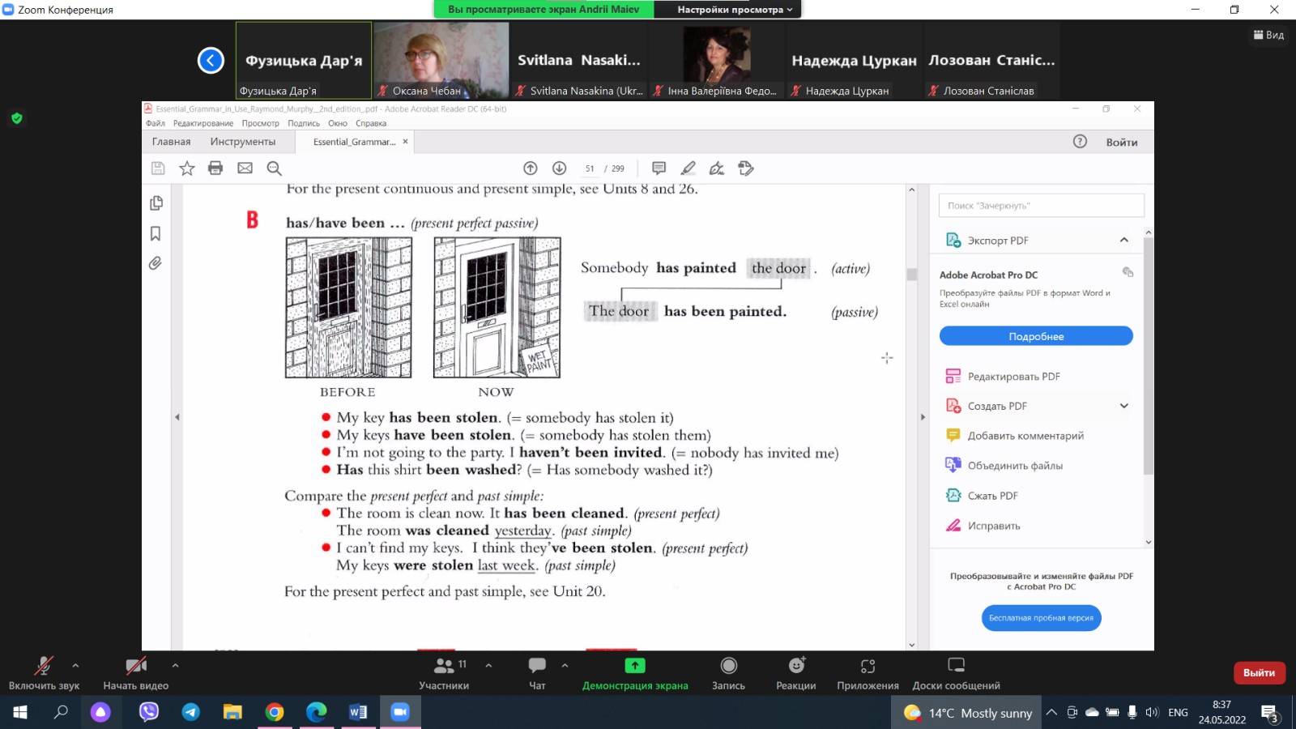The height and width of the screenshot is (729, 1296).
Task: Open Zoom Приложения apps
Action: tap(868, 672)
